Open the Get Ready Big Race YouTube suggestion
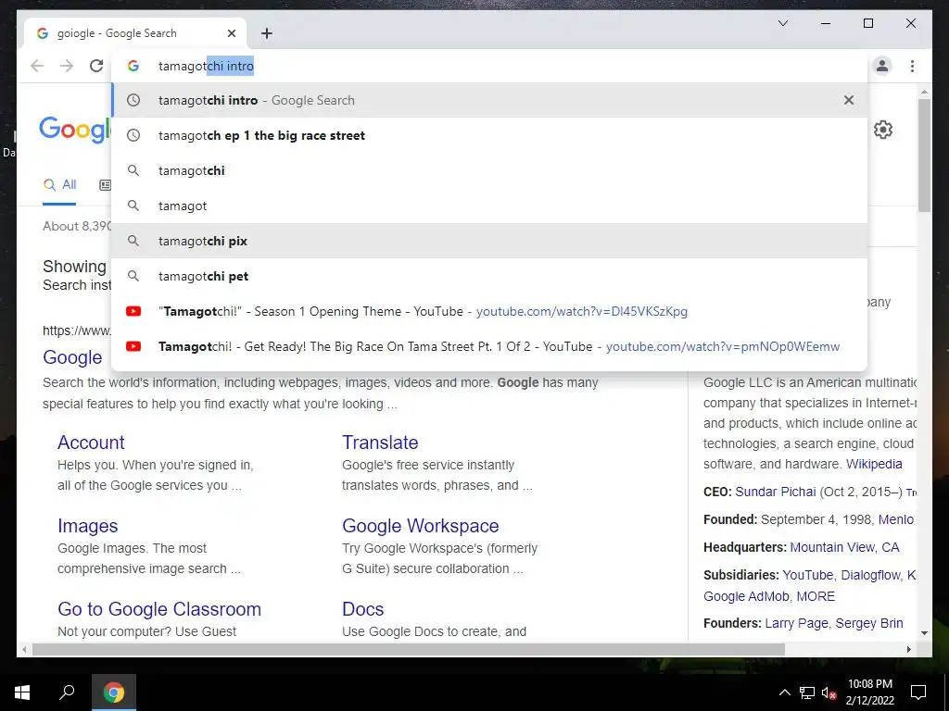Viewport: 949px width, 711px height. coord(489,346)
